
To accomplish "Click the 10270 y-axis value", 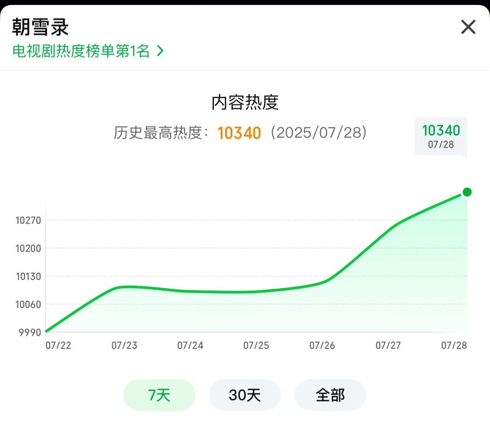I will pyautogui.click(x=28, y=220).
